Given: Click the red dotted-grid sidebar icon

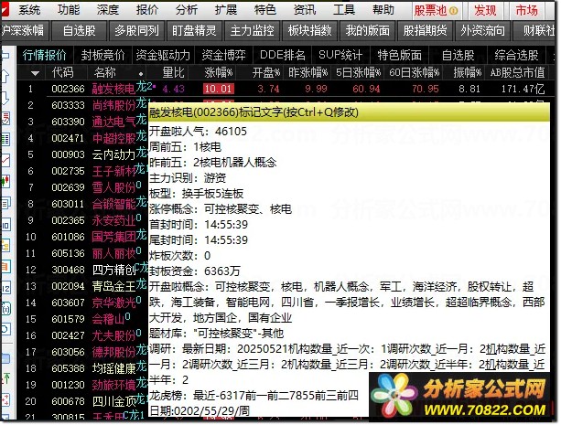Looking at the screenshot, I should [x=5, y=399].
